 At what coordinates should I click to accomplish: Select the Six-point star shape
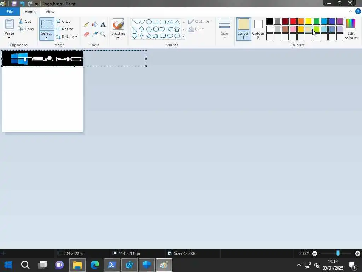tap(156, 36)
